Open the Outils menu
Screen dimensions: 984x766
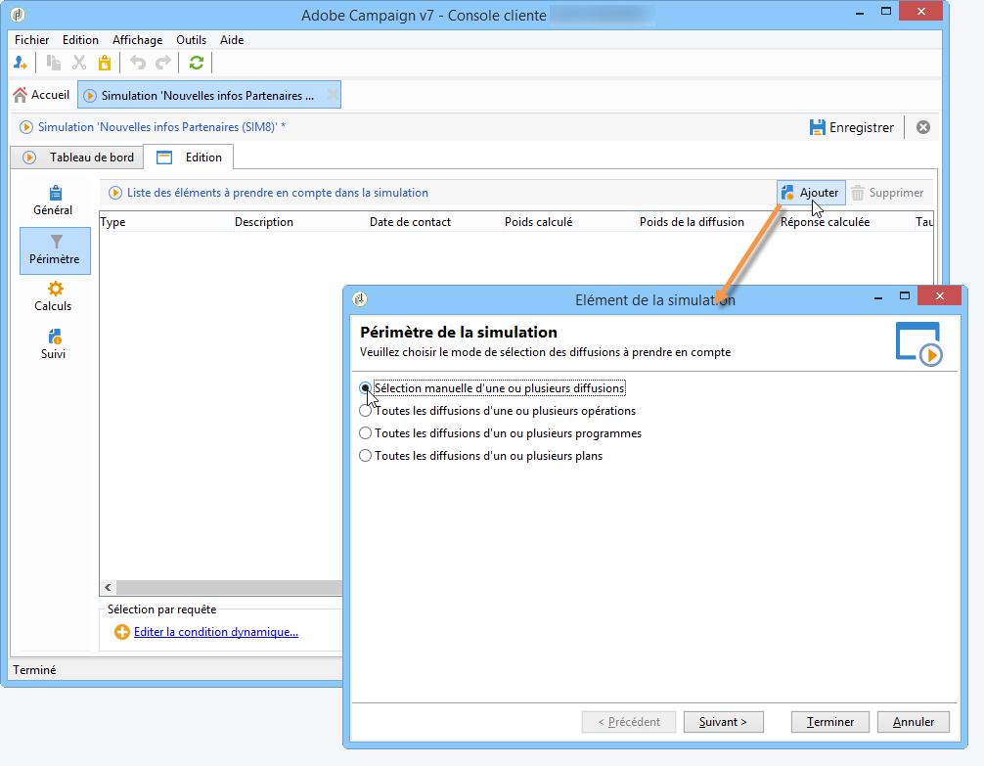point(191,39)
